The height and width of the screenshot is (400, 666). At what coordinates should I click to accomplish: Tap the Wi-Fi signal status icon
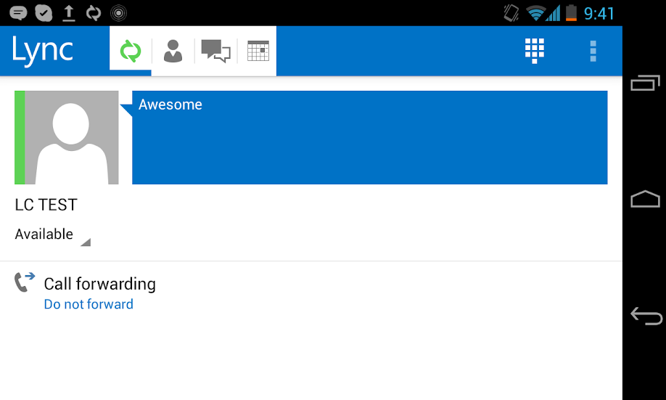535,13
